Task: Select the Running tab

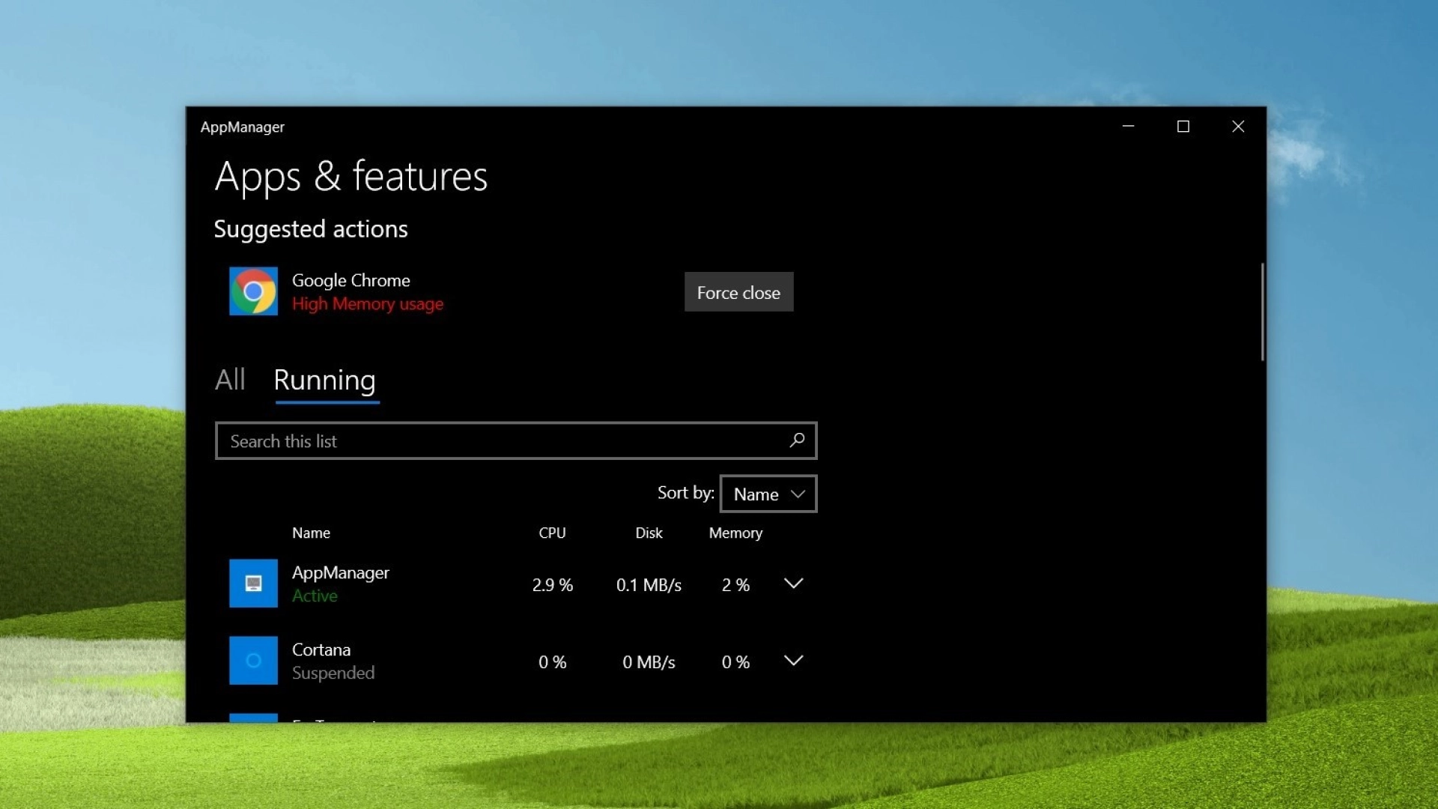Action: pos(324,381)
